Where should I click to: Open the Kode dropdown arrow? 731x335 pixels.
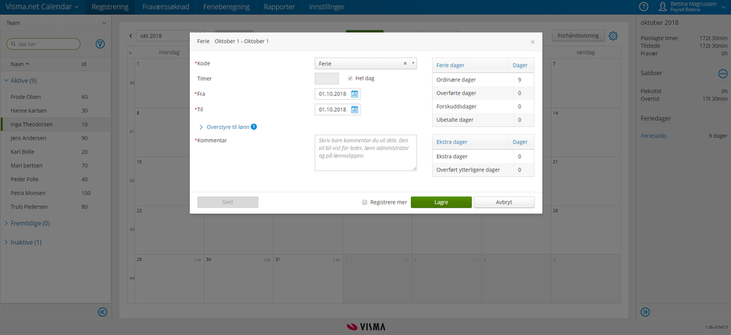pos(413,63)
